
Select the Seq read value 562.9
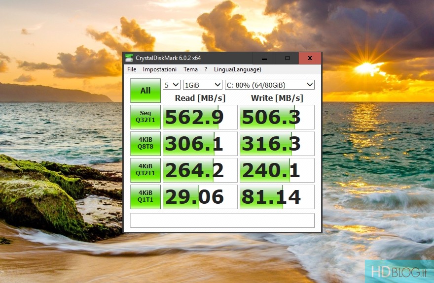click(x=200, y=117)
